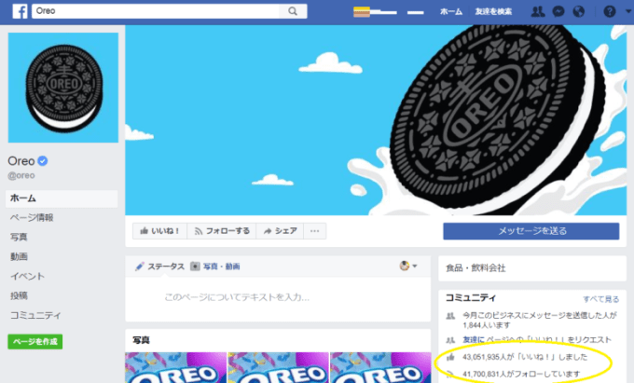
Task: Open the first Oreo photo thumbnail
Action: (x=176, y=368)
